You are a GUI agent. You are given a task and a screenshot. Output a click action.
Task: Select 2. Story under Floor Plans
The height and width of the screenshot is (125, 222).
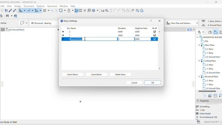tap(210, 49)
